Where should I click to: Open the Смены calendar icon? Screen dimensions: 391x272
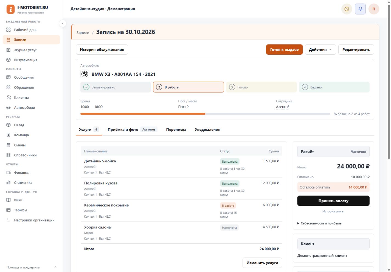point(9,145)
